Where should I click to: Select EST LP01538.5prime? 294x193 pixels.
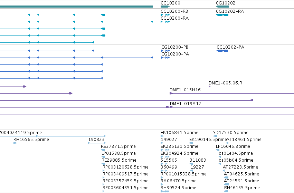point(118,153)
